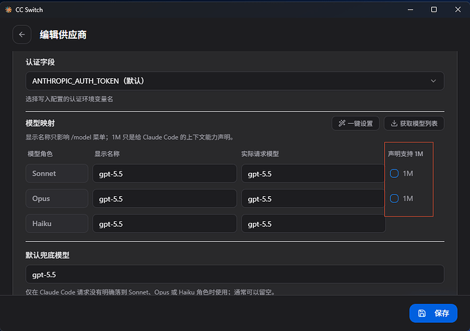Minimize the CC Switch window

pyautogui.click(x=410, y=10)
